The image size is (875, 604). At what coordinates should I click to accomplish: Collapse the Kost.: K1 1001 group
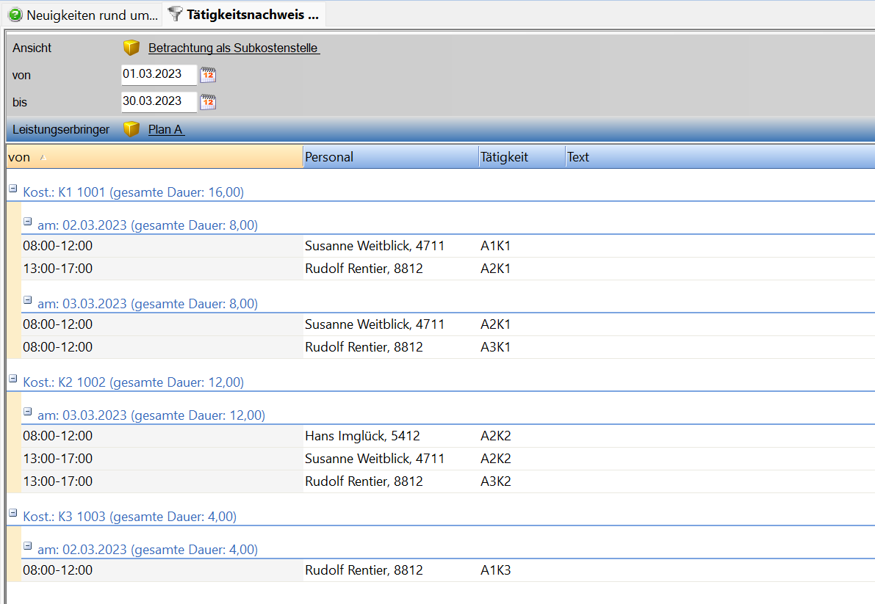coord(12,189)
